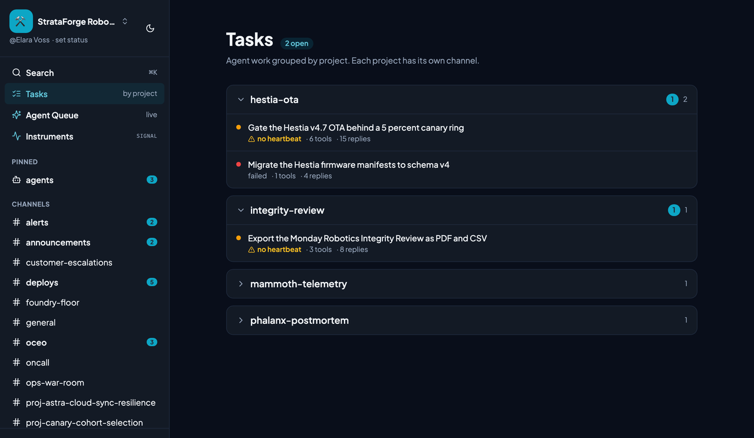Click the open count badge on integrity-review
This screenshot has width=754, height=438.
(674, 210)
